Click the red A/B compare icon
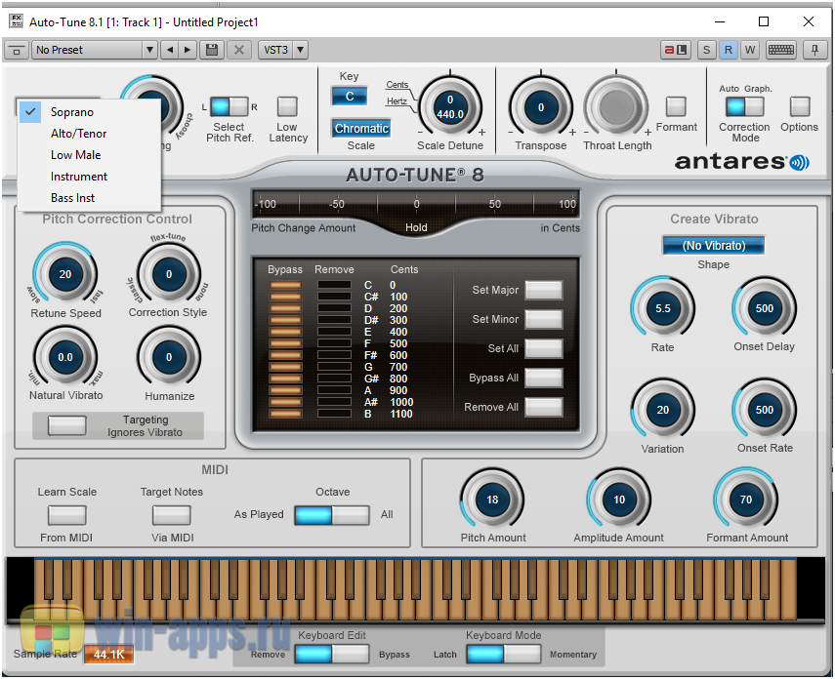 tap(676, 50)
